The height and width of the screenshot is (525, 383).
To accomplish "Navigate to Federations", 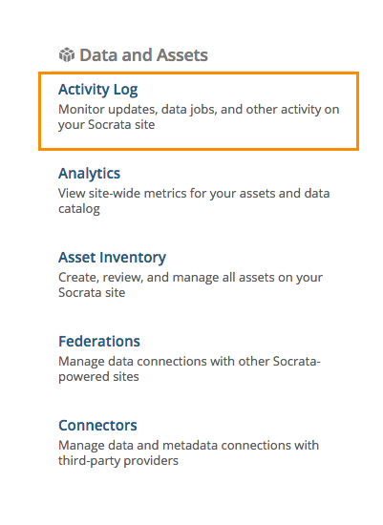I will (x=99, y=342).
